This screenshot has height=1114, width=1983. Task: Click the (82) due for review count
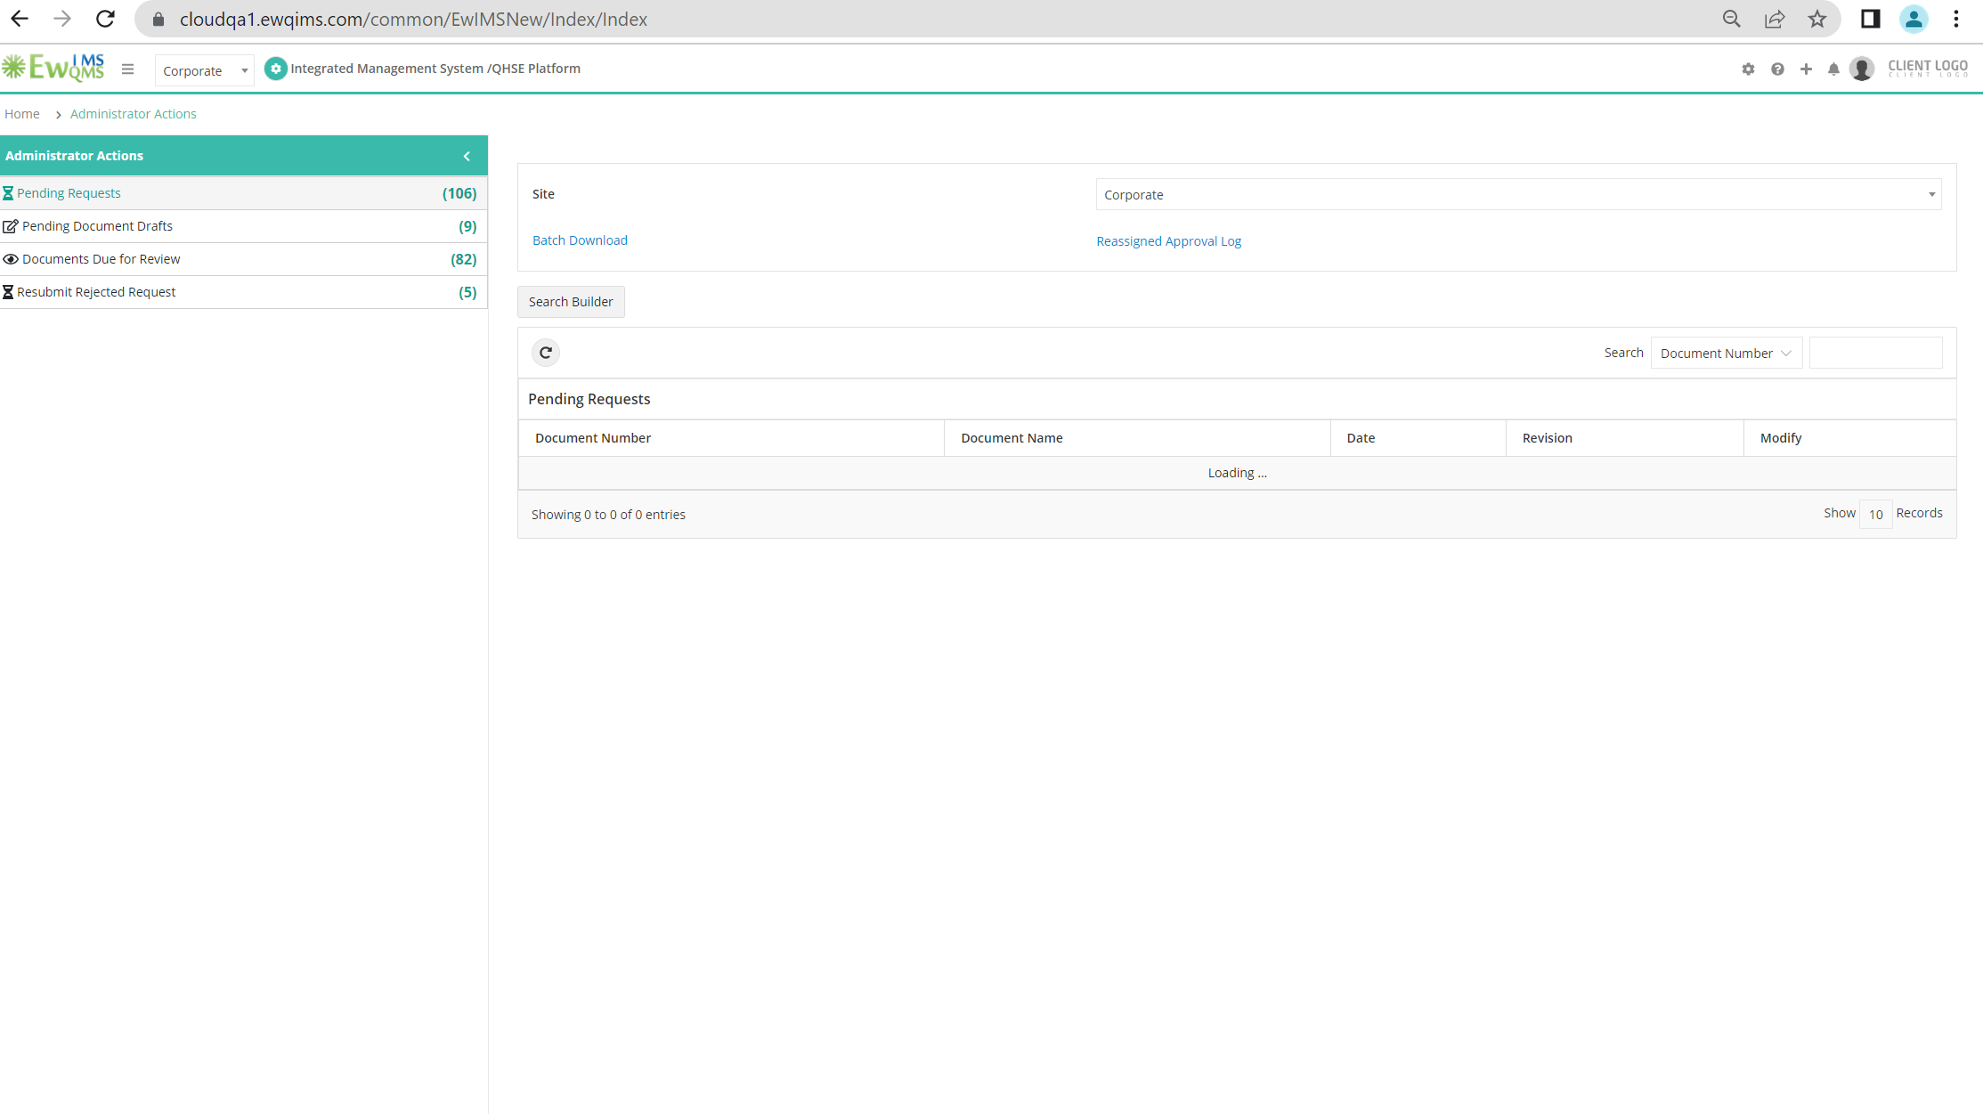point(463,259)
